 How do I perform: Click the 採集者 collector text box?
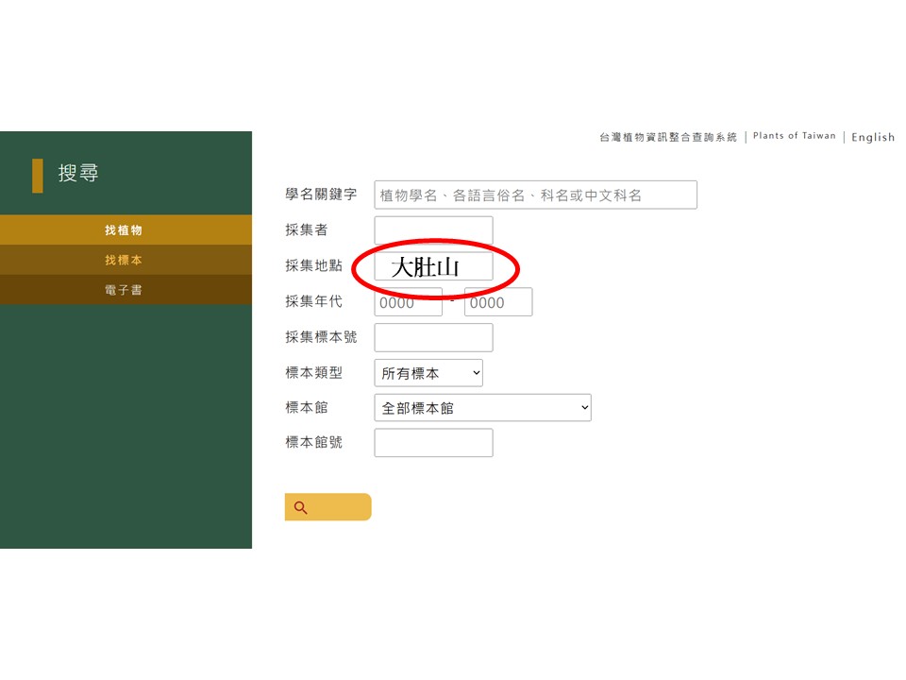433,230
